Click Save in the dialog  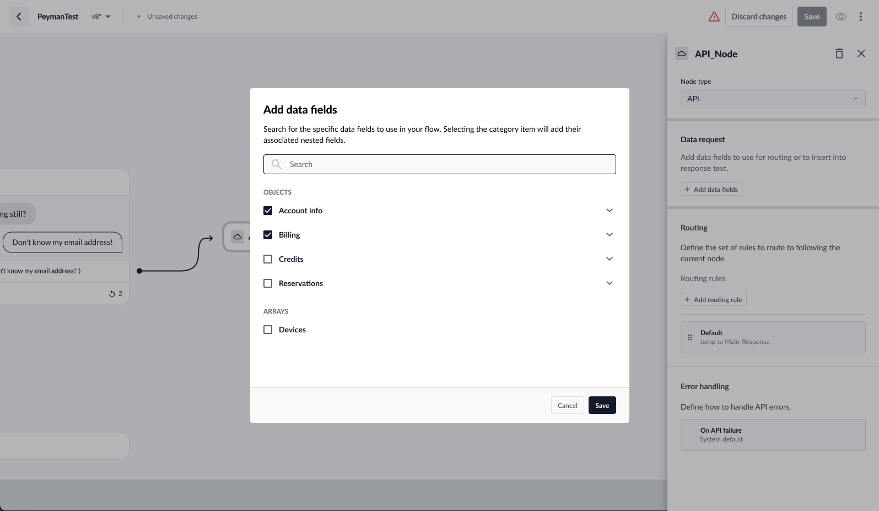602,405
